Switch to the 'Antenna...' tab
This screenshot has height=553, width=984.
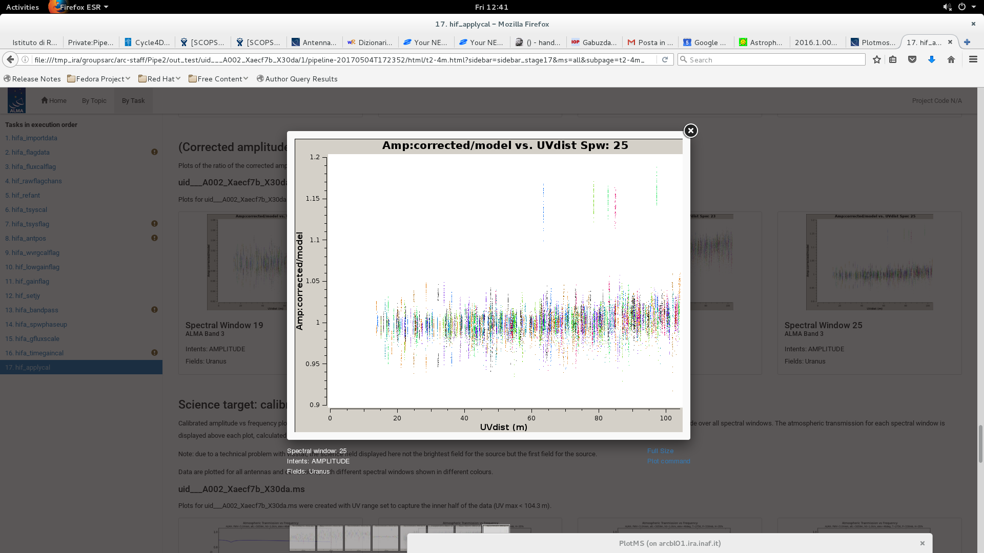pyautogui.click(x=314, y=42)
